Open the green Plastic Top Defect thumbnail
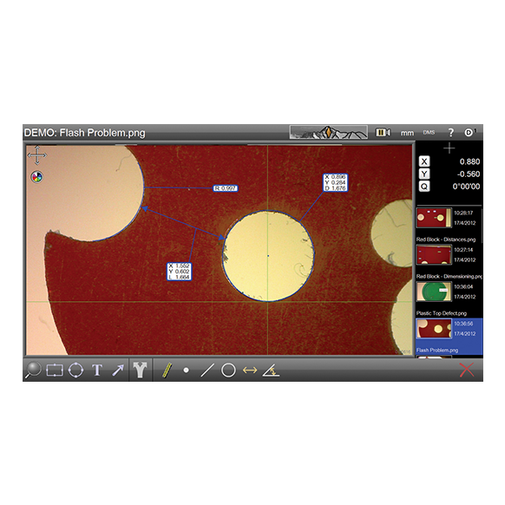The width and height of the screenshot is (505, 505). click(x=434, y=292)
